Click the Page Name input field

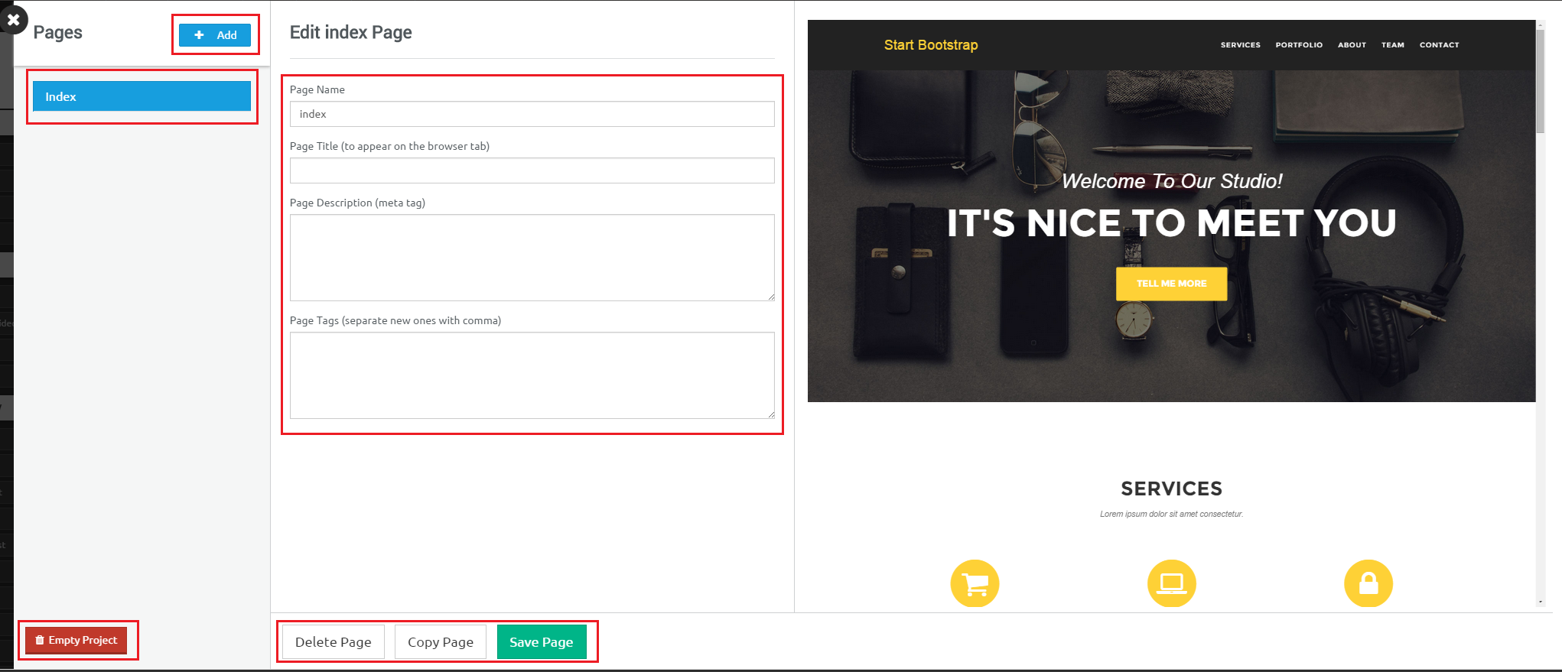pyautogui.click(x=532, y=114)
